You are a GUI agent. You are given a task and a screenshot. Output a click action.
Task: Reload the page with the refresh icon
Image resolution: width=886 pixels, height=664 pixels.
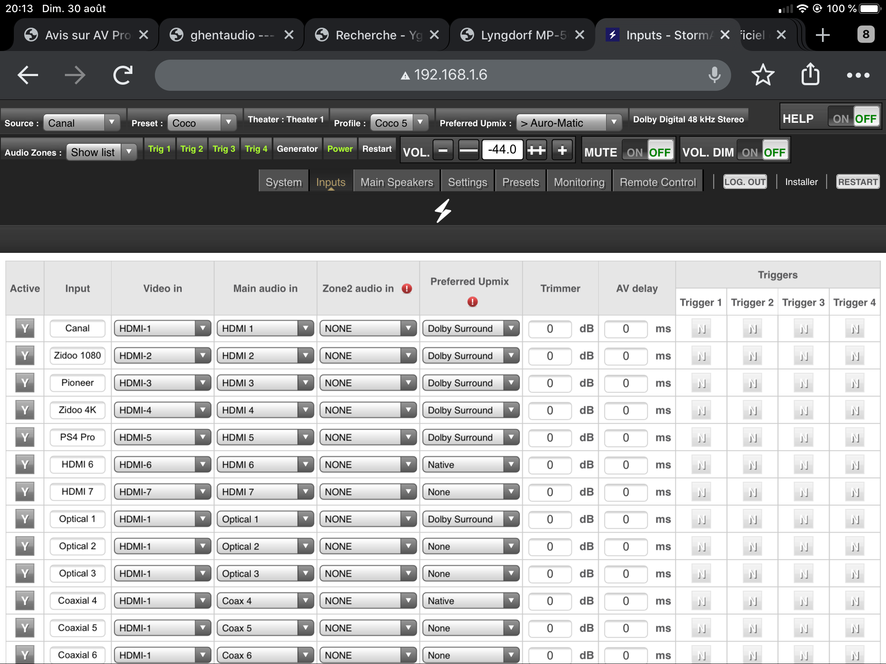(x=123, y=75)
